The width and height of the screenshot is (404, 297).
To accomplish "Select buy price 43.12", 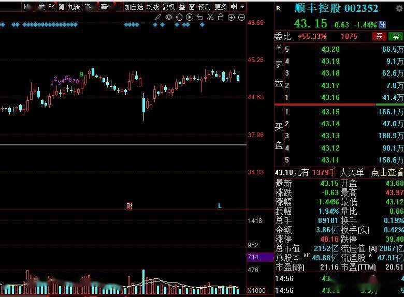I will tap(330, 148).
